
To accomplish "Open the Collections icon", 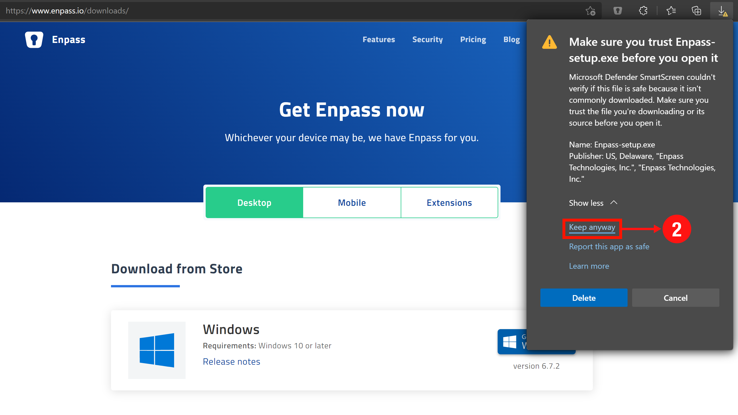I will click(x=696, y=11).
